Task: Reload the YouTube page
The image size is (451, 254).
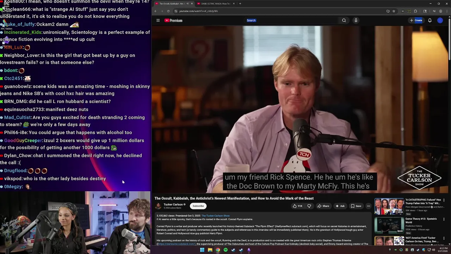Action: tap(168, 11)
